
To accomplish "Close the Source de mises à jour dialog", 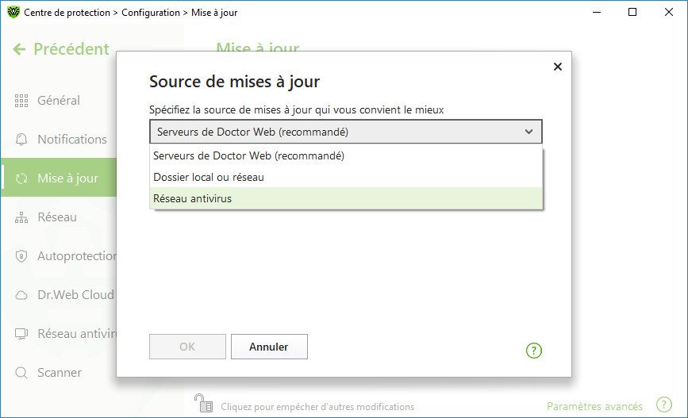I will click(x=557, y=67).
